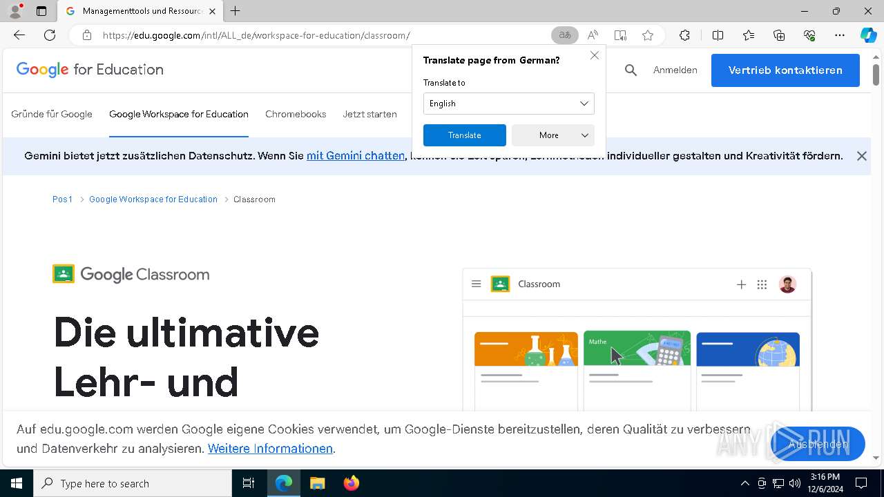Add page to favorites star
The width and height of the screenshot is (884, 497).
648,35
